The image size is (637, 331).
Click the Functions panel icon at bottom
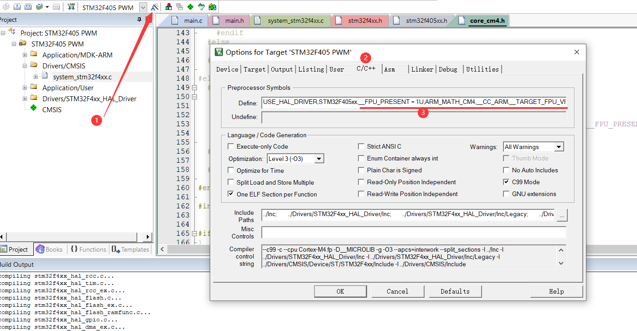tap(74, 249)
